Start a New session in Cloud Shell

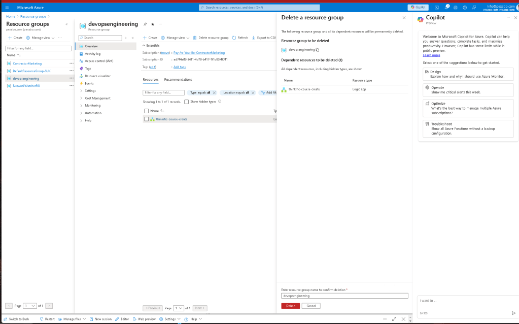pos(100,319)
